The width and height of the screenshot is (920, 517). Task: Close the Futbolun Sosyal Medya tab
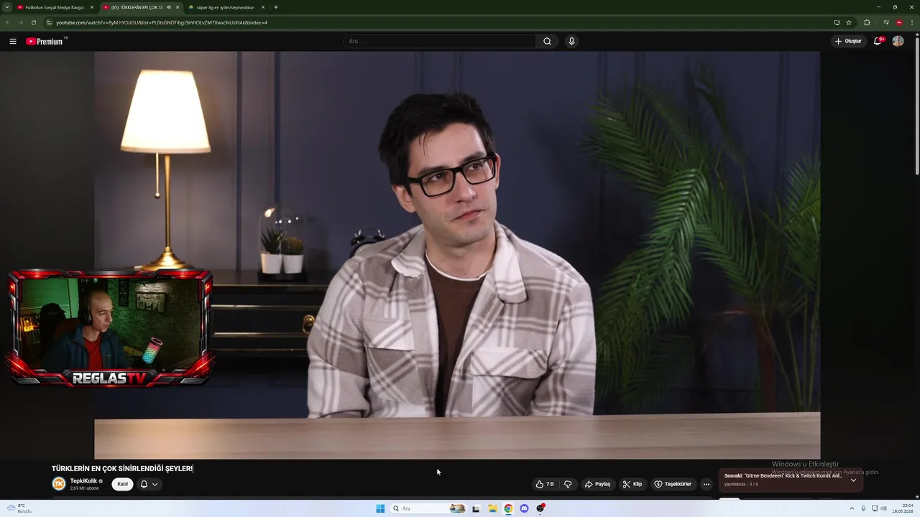pos(92,7)
